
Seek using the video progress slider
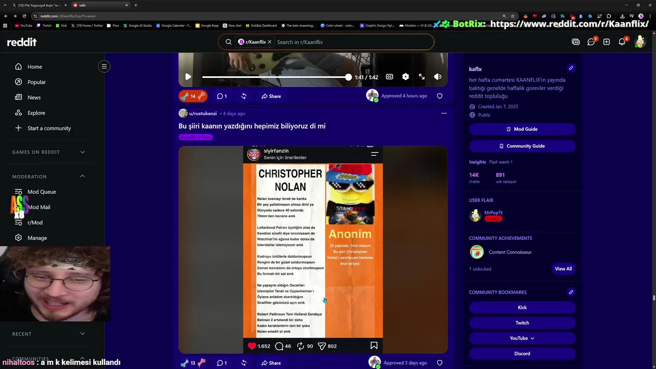pyautogui.click(x=276, y=77)
